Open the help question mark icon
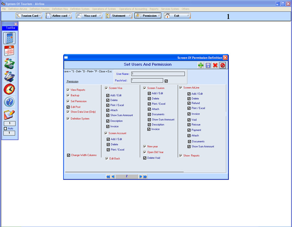Screen dimensions: 292x227 click(9, 102)
